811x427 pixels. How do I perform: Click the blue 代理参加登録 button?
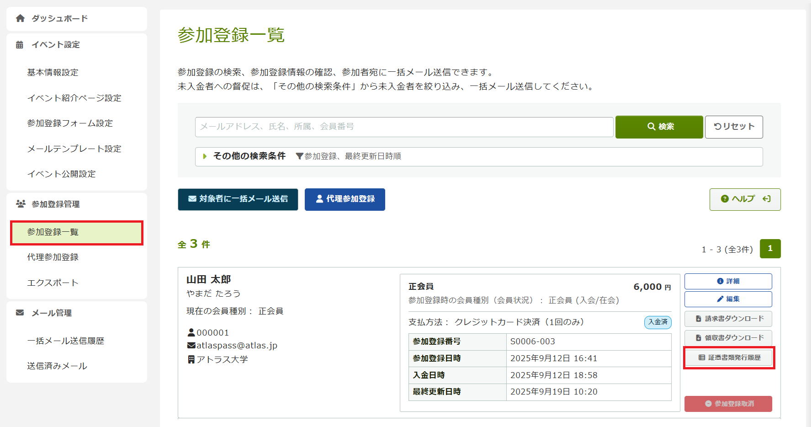coord(345,199)
